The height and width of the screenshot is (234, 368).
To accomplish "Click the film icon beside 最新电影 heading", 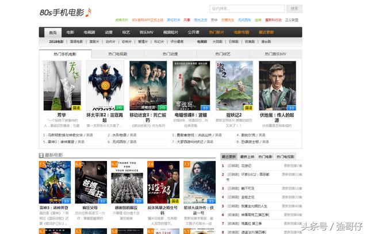I will [x=41, y=155].
